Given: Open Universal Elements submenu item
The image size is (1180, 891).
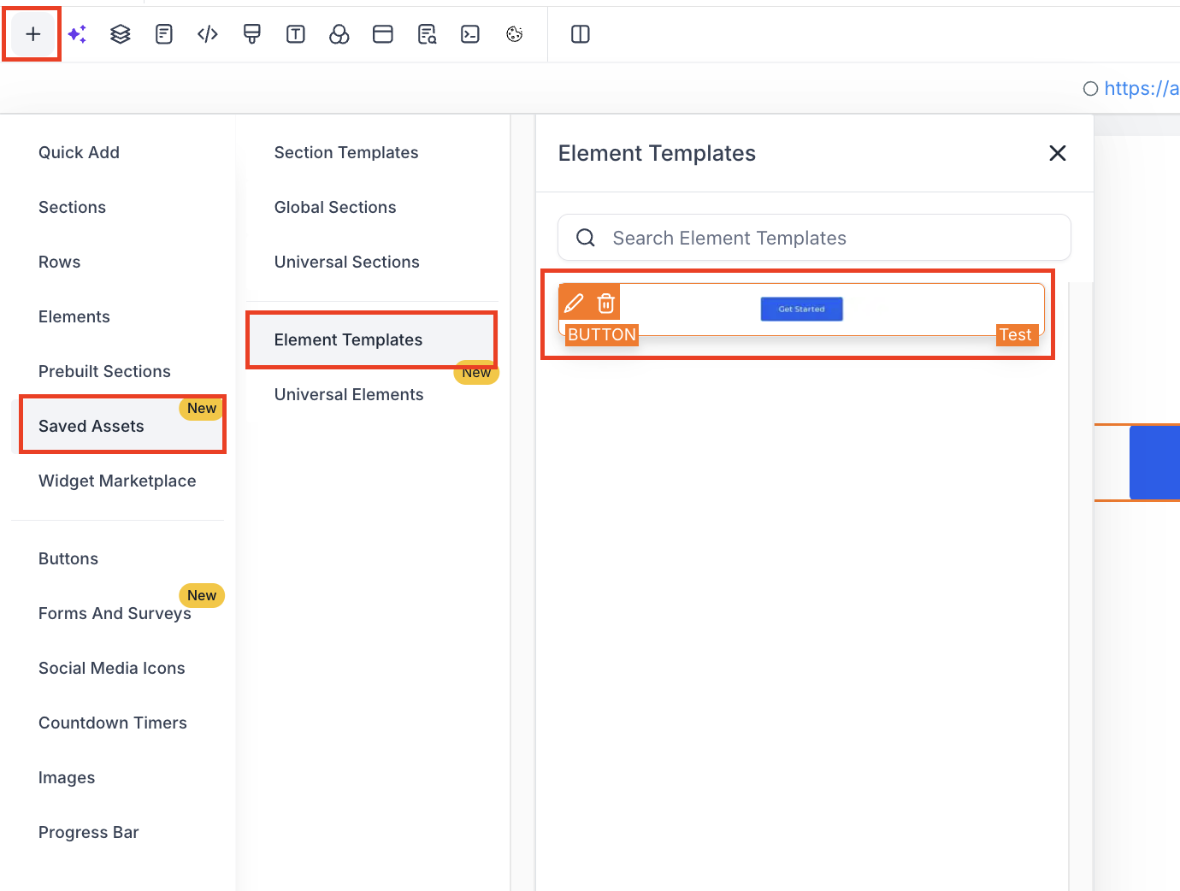Looking at the screenshot, I should [x=349, y=394].
